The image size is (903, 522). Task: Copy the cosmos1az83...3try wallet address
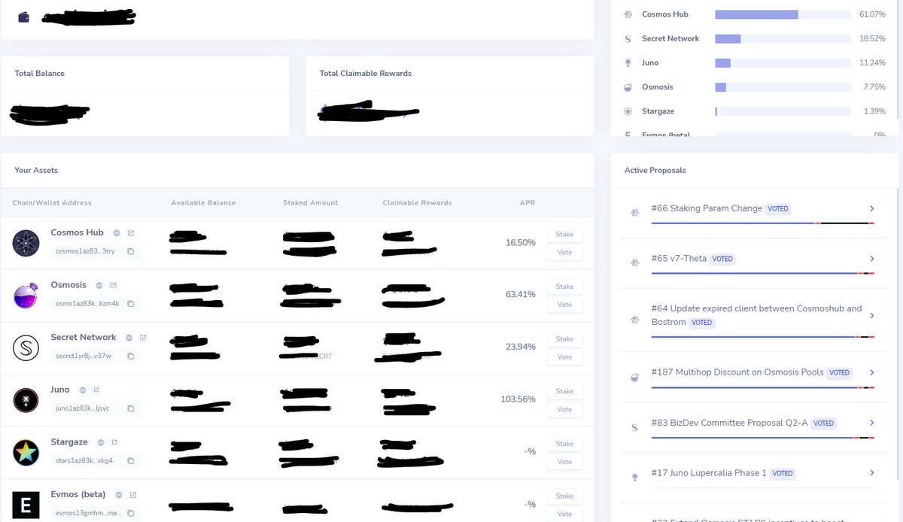tap(131, 251)
